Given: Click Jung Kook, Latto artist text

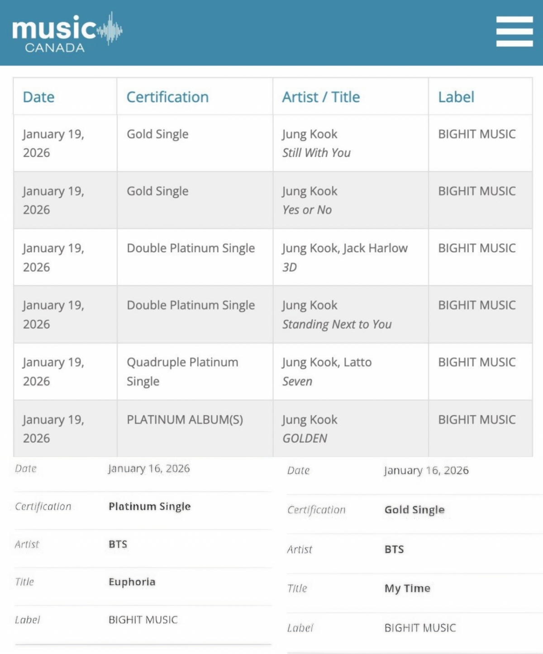Looking at the screenshot, I should (326, 362).
